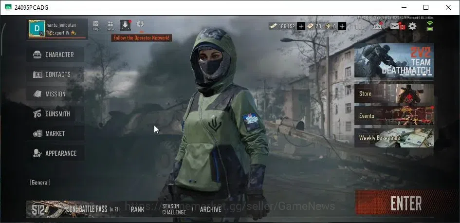Open the APPEARANCE menu
460x223 pixels.
[55, 153]
